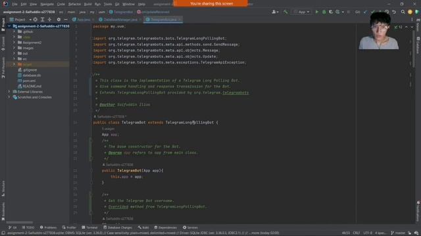Close the TelegramBot.java tab
The height and width of the screenshot is (236, 421).
180,20
